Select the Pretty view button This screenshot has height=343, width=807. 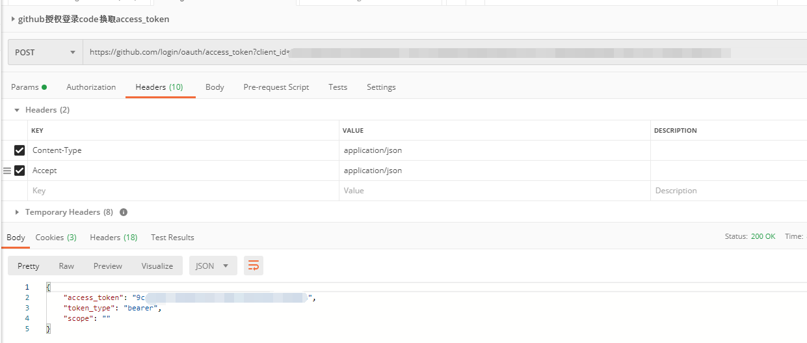tap(29, 266)
